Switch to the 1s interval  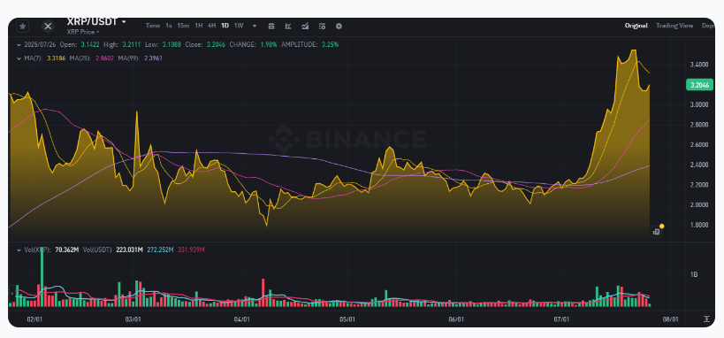(x=169, y=26)
